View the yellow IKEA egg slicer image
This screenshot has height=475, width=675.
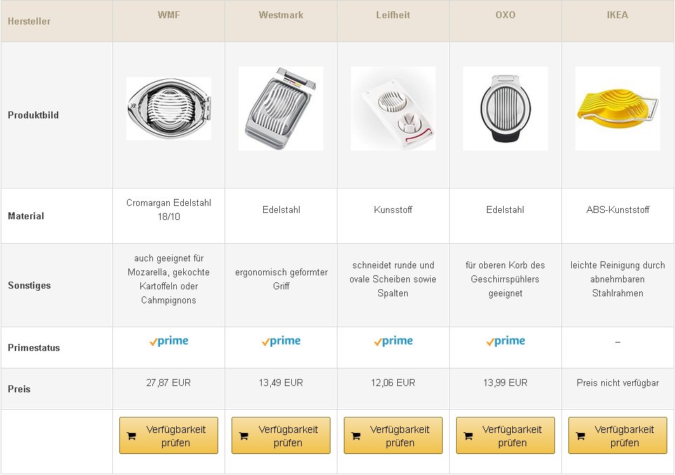(617, 109)
